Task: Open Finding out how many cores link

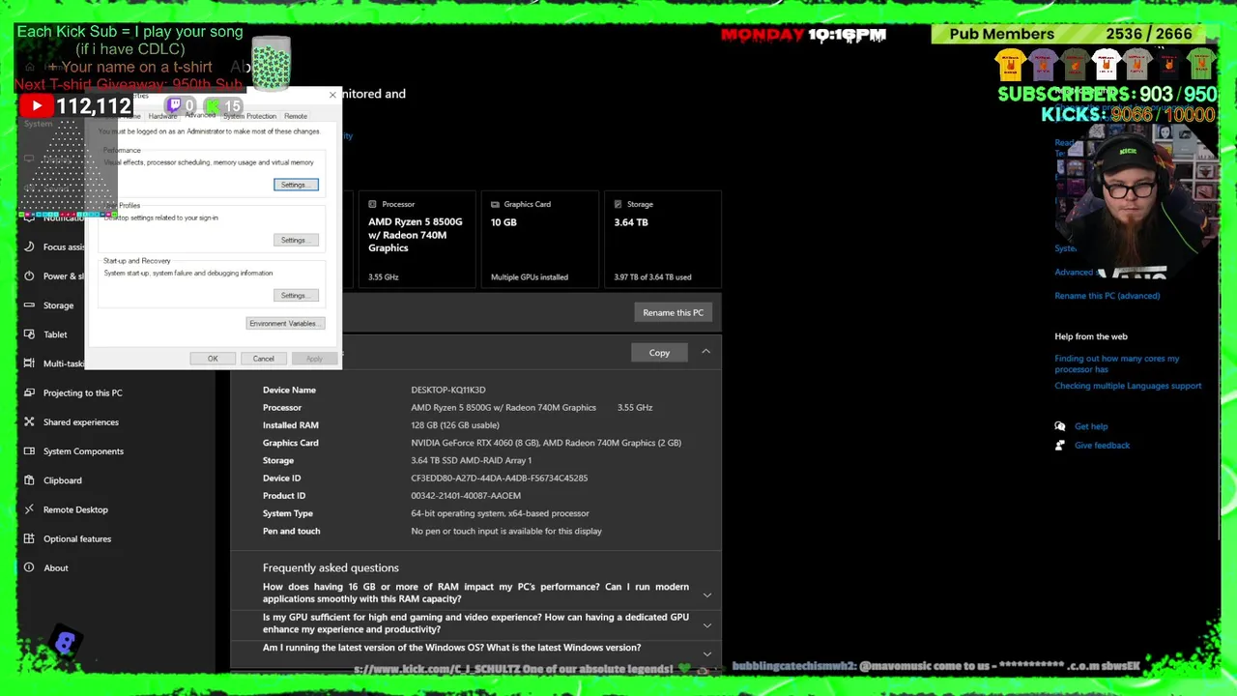Action: tap(1117, 363)
